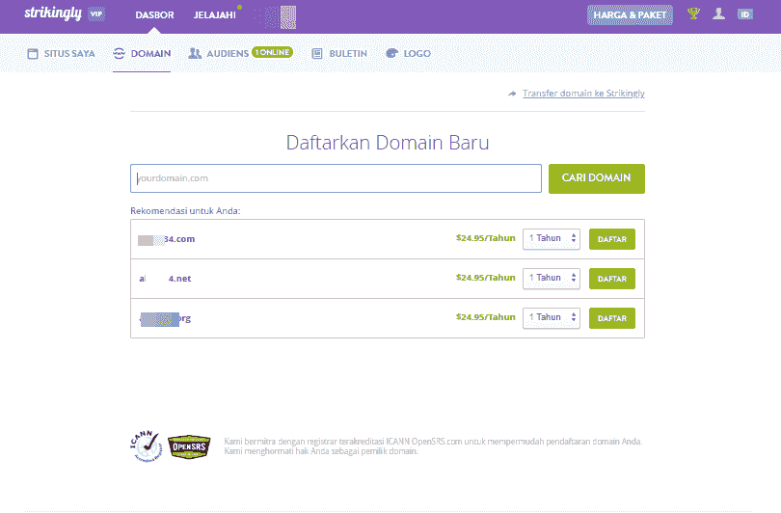Viewport: 781px width, 513px height.
Task: Click the 1 Online badge
Action: tap(272, 52)
